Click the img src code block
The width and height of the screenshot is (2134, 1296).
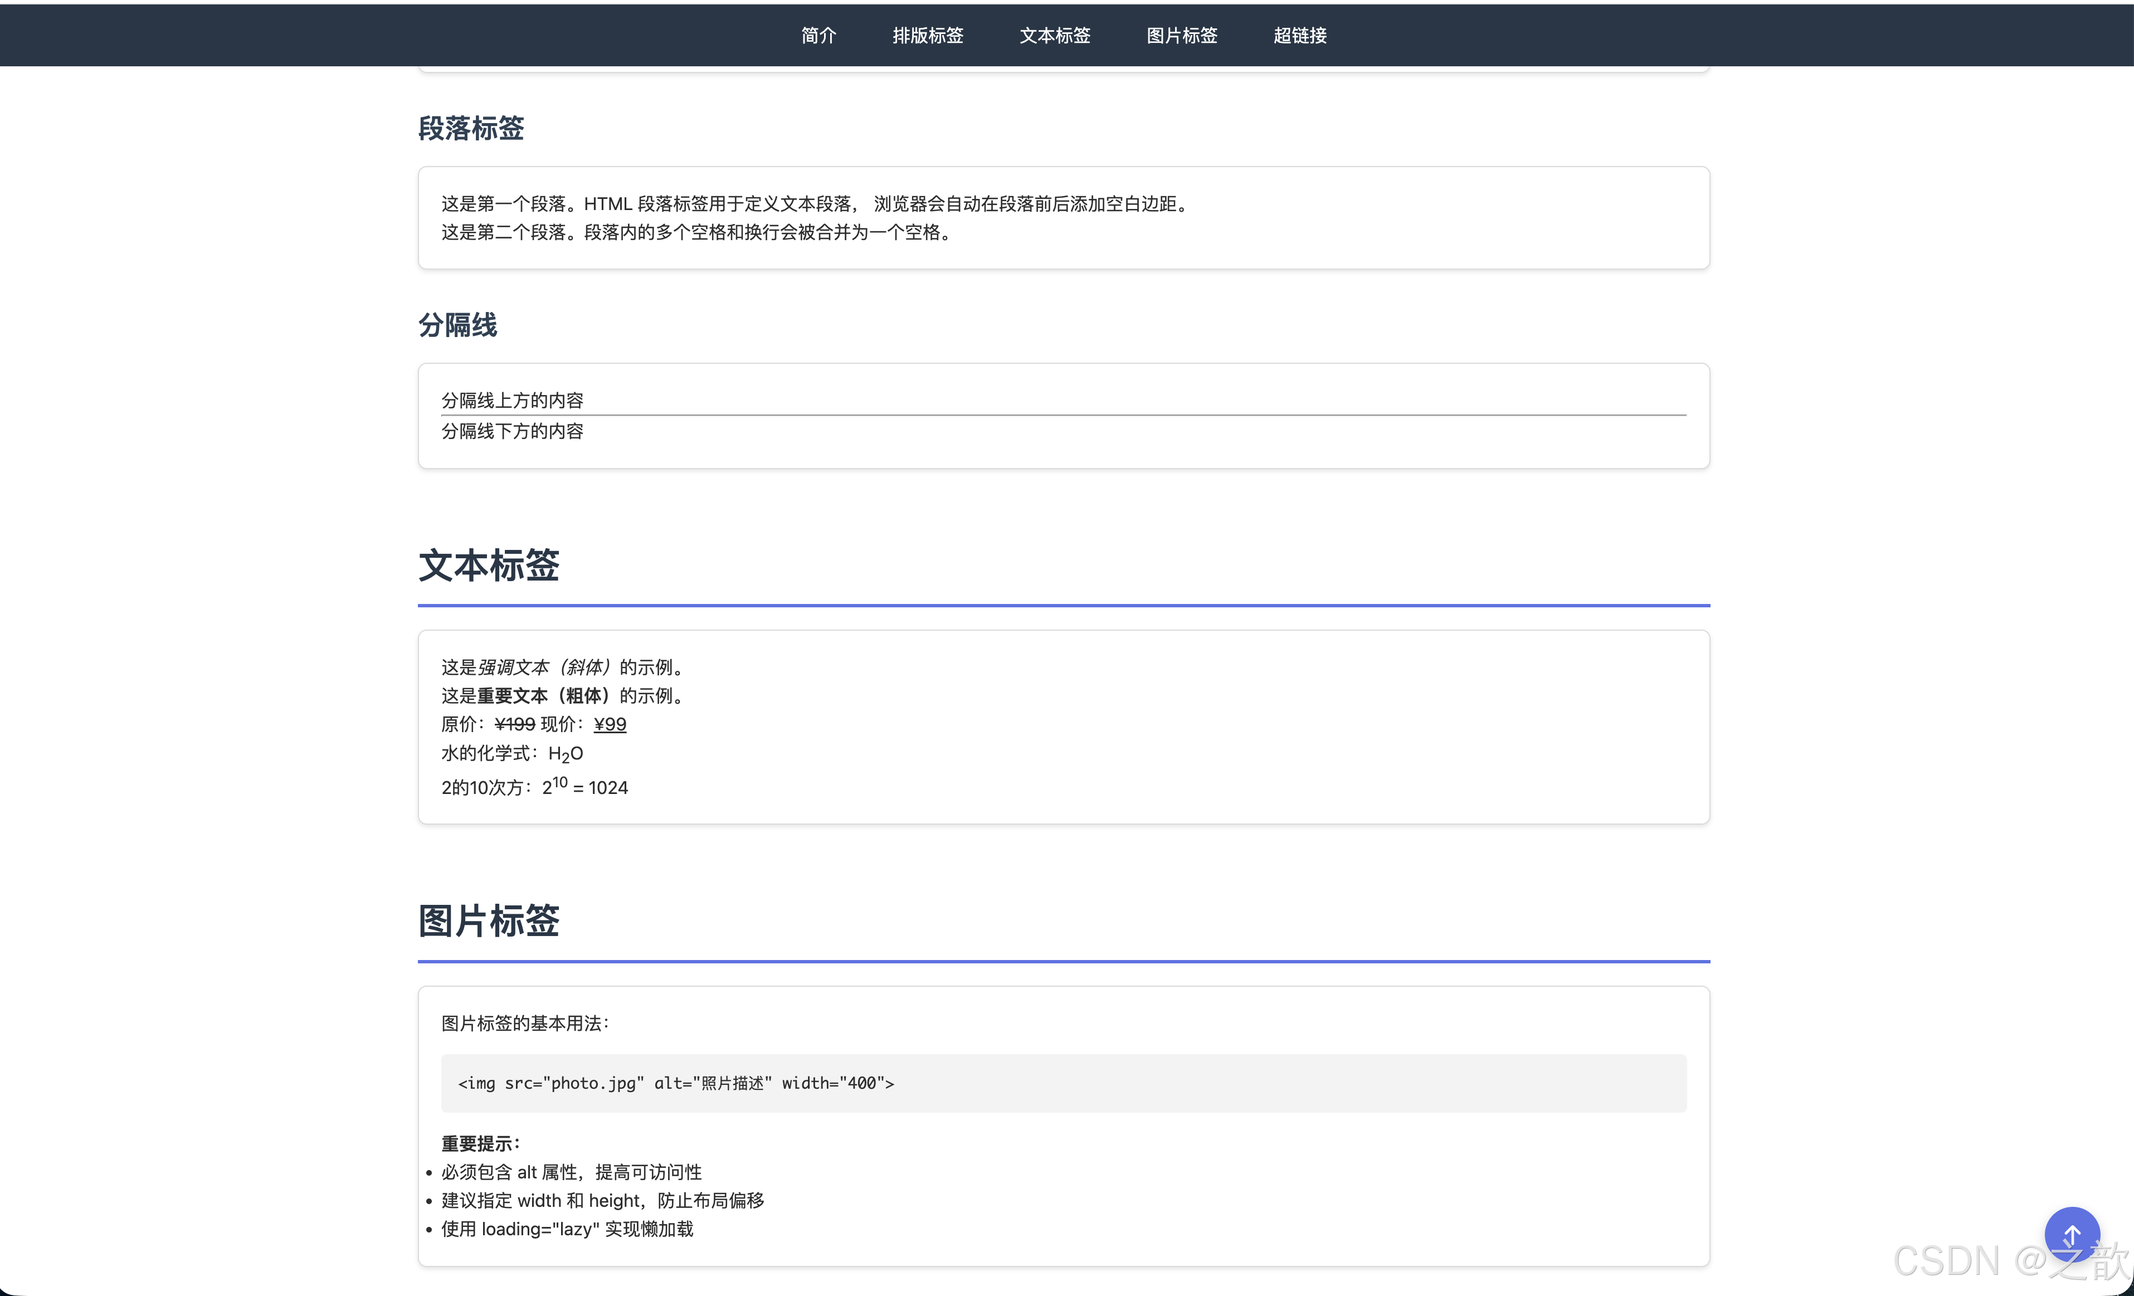pyautogui.click(x=675, y=1083)
